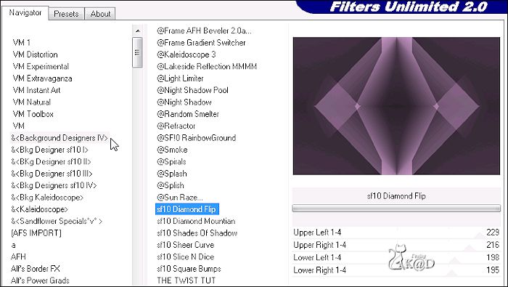Click the diamond flip preview image
This screenshot has height=287, width=508.
pyautogui.click(x=396, y=106)
